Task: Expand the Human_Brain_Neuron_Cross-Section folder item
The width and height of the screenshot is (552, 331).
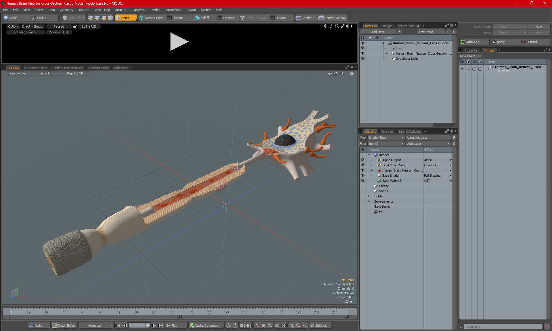Action: pyautogui.click(x=387, y=53)
